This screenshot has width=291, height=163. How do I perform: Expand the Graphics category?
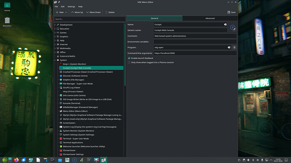point(55,37)
